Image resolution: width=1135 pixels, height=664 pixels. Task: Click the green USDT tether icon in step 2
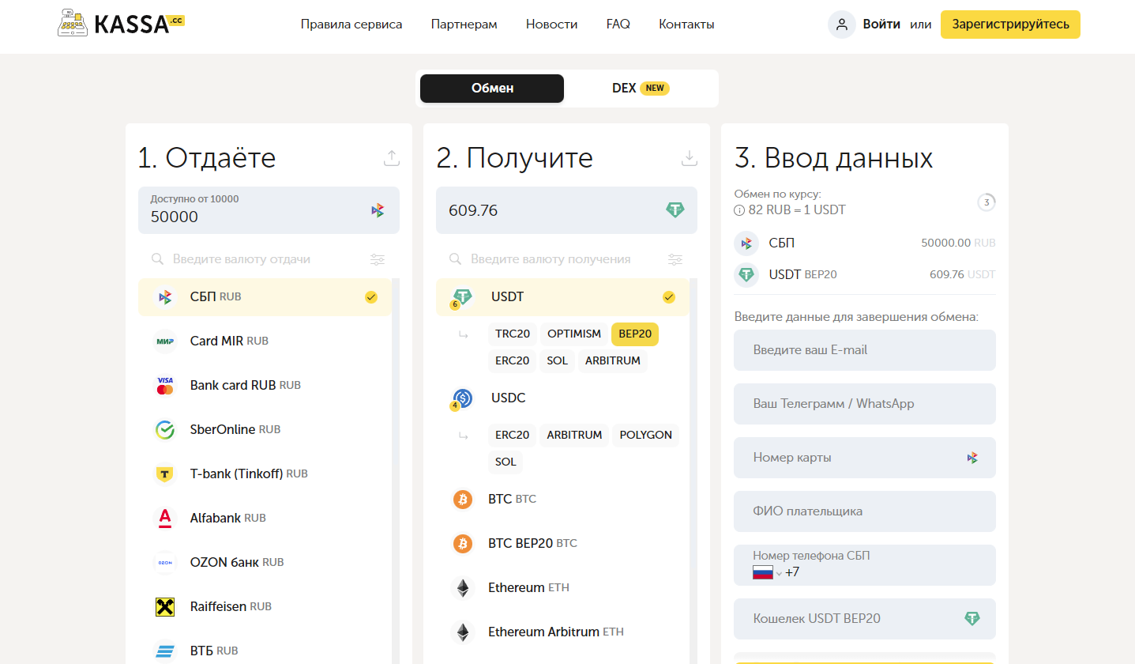[x=462, y=296]
